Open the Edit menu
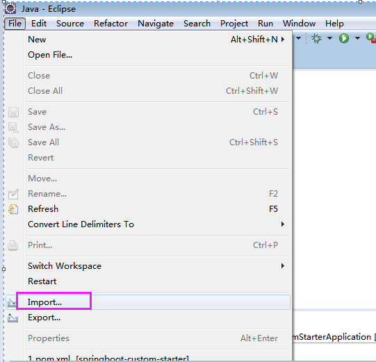The height and width of the screenshot is (362, 376). 39,24
